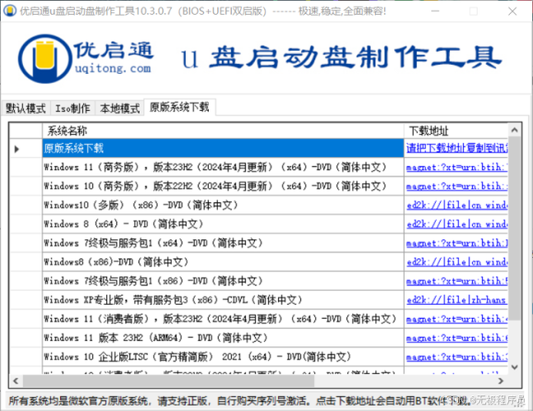Open ed2k link for Windows 8 x64
The height and width of the screenshot is (411, 533).
pyautogui.click(x=457, y=224)
